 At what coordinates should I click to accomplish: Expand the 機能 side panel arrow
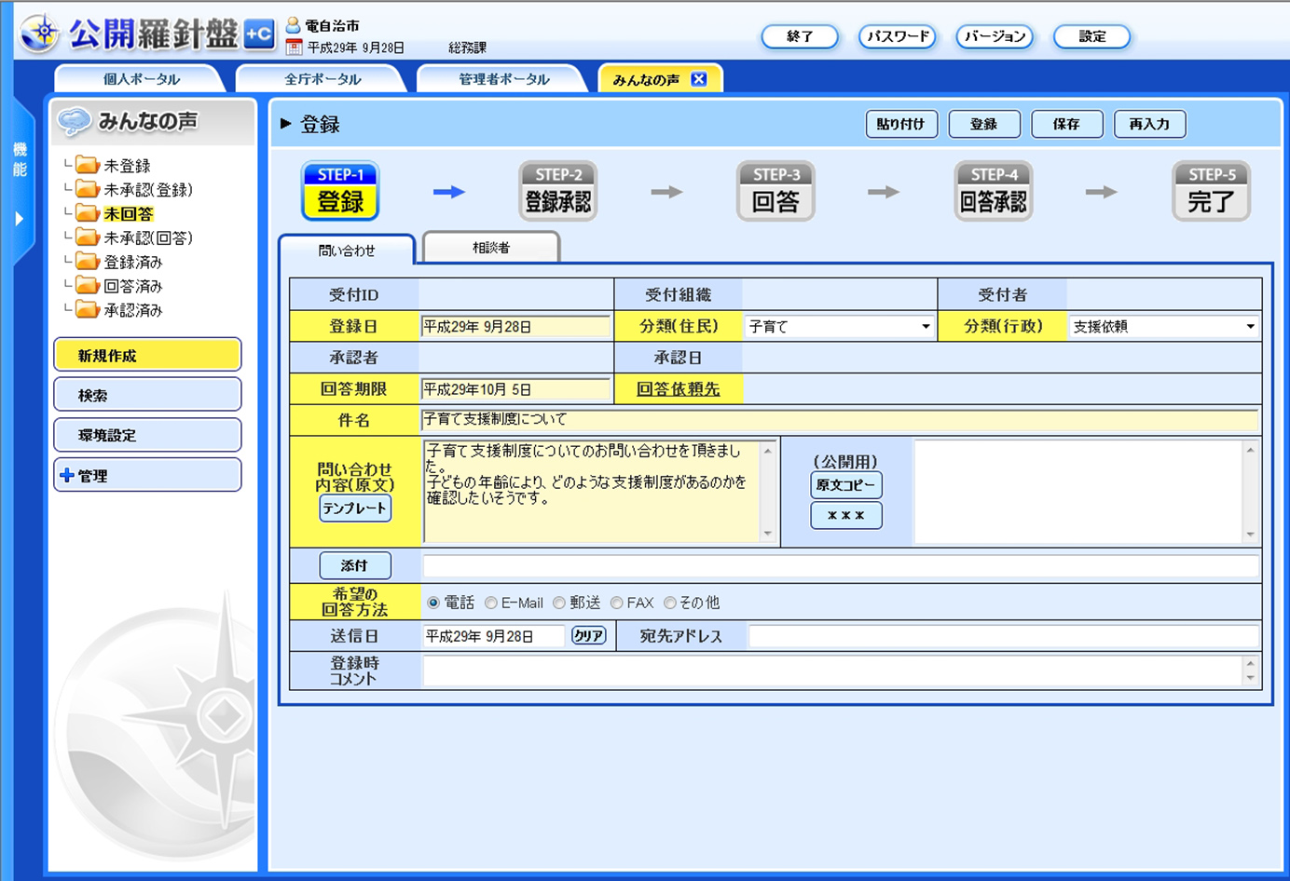coord(20,219)
